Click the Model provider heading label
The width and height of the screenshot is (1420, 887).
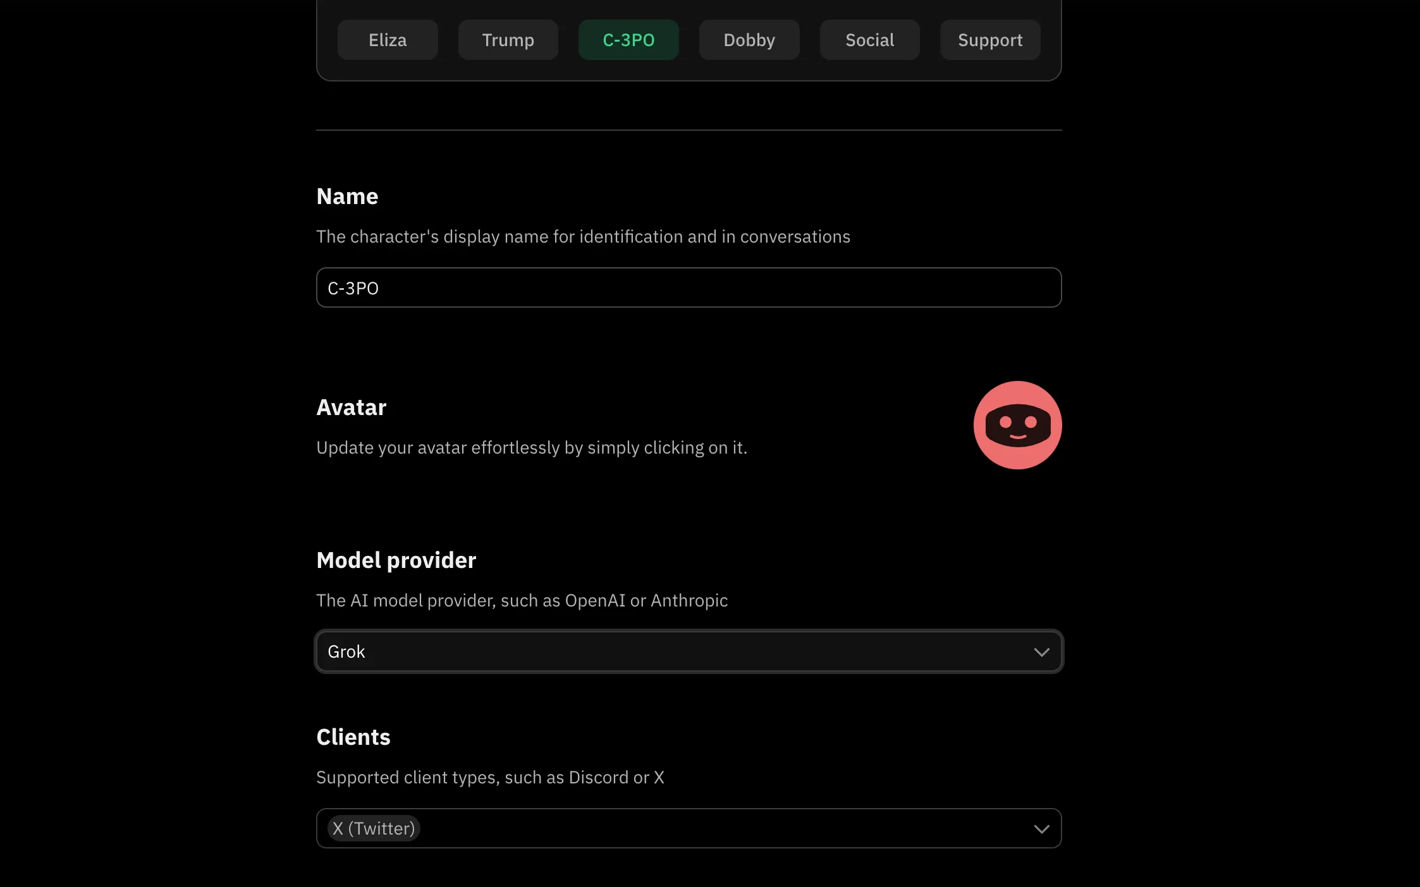(396, 560)
